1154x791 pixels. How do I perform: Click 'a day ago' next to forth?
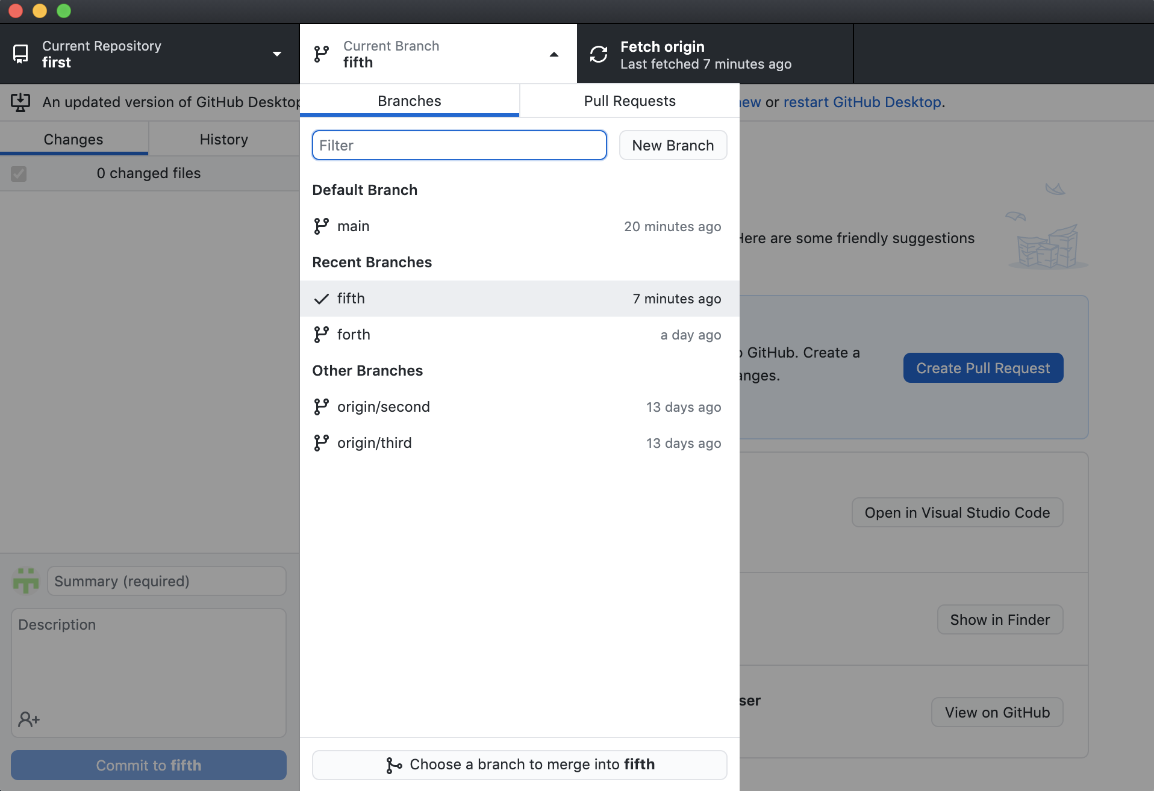[x=691, y=335]
